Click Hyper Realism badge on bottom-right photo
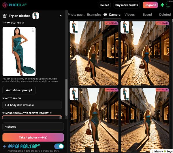Screen dimensions: 173x153 pos(162,90)
